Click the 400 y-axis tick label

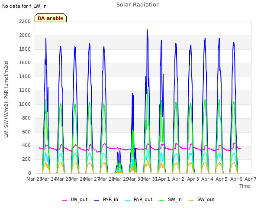pyautogui.click(x=26, y=146)
